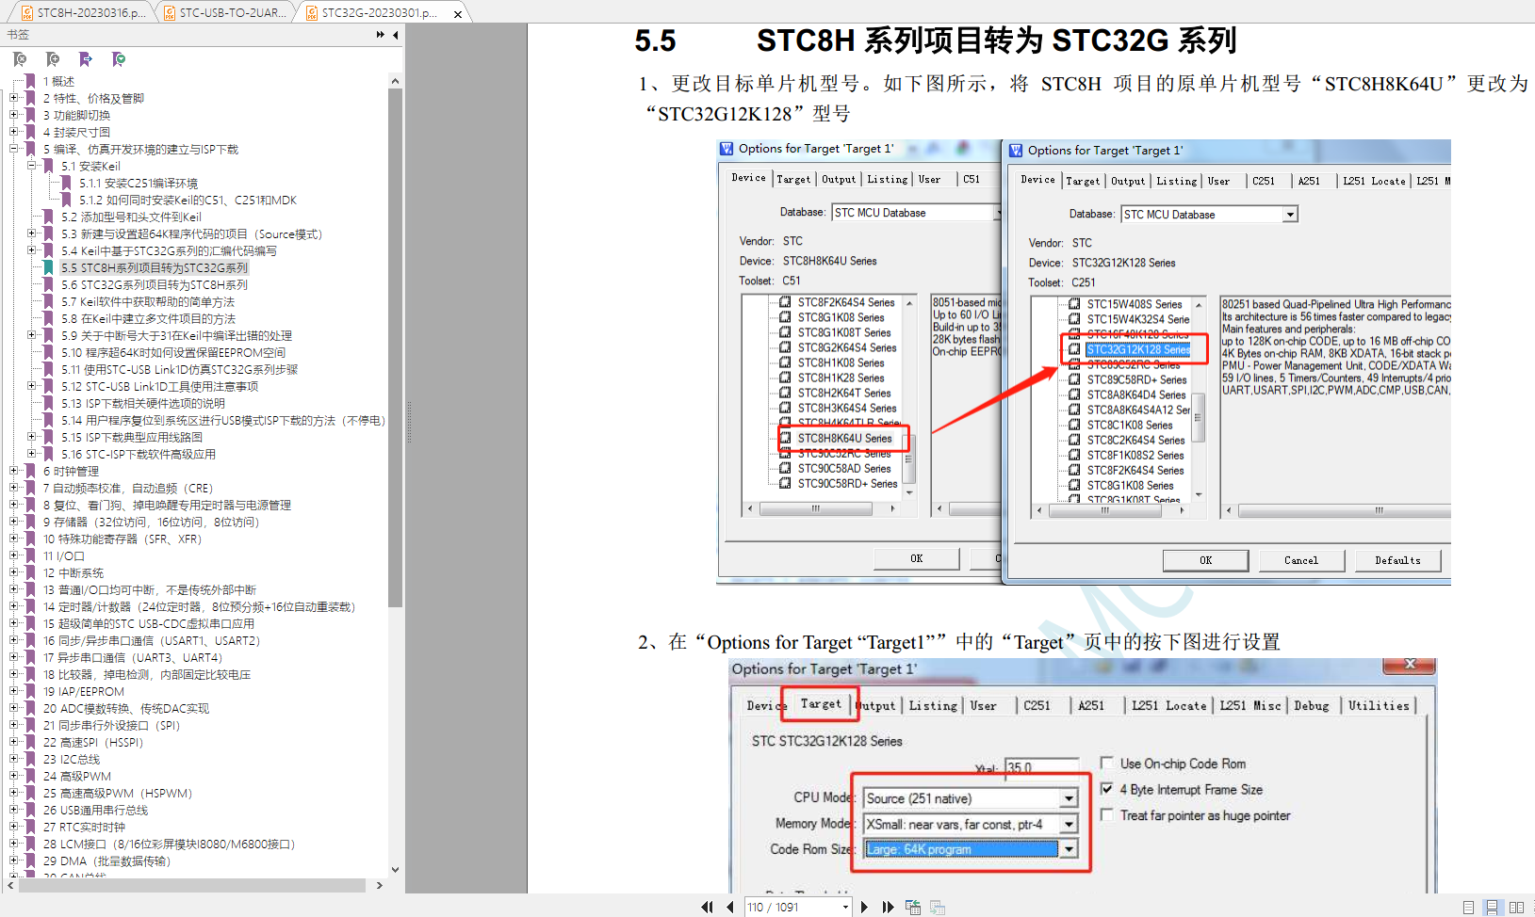Collapse the '5 编译、仿真开发环境' bookmark node
The image size is (1535, 917).
click(14, 149)
